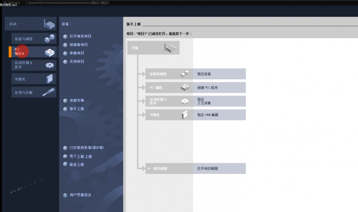Click the stacked-layers icon beside 启动

49,24
